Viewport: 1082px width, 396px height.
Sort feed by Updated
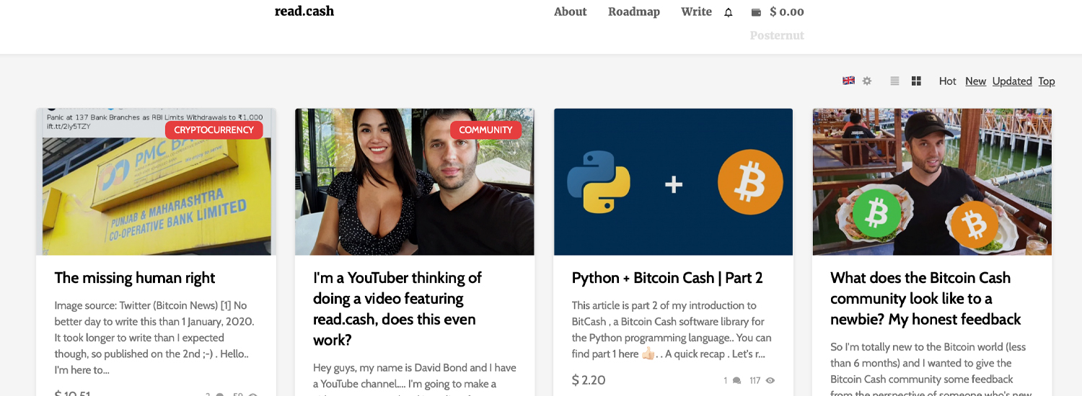(x=1012, y=81)
